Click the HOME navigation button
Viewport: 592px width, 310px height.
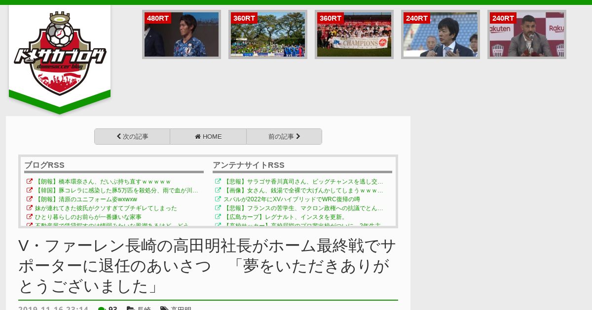point(208,137)
